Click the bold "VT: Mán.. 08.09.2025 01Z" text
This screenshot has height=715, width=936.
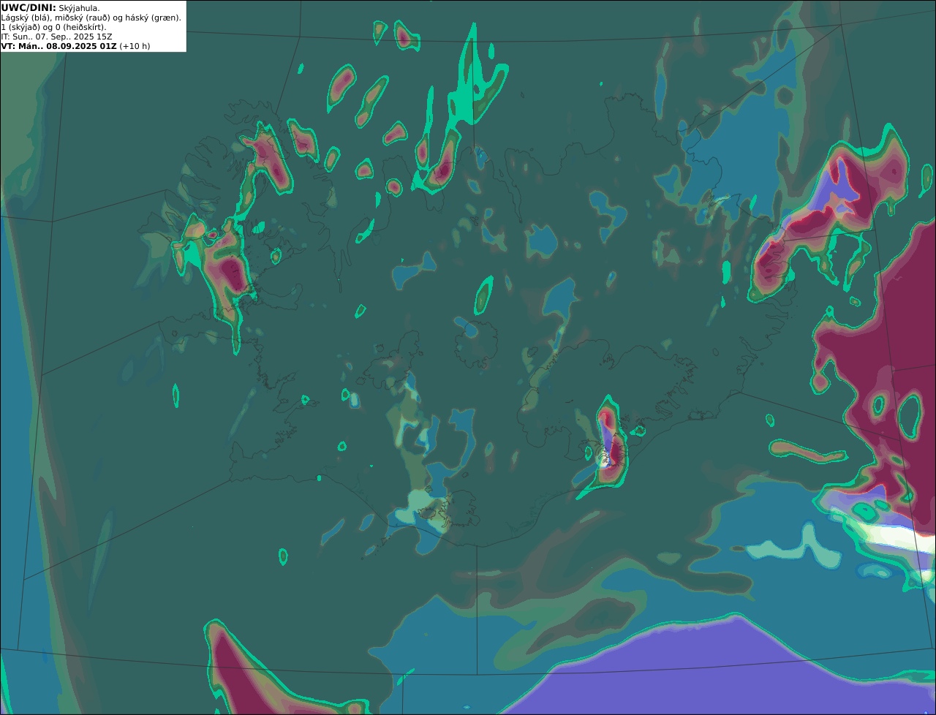(58, 46)
